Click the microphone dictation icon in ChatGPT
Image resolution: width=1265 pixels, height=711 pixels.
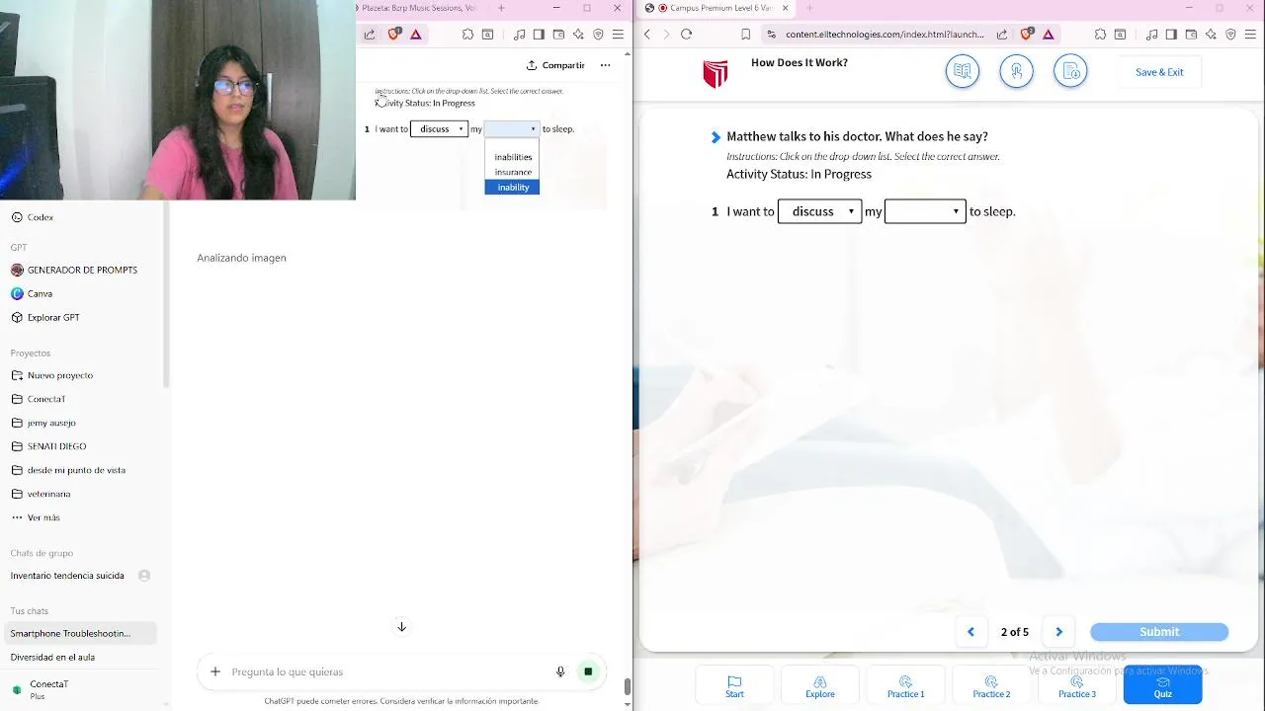tap(560, 671)
